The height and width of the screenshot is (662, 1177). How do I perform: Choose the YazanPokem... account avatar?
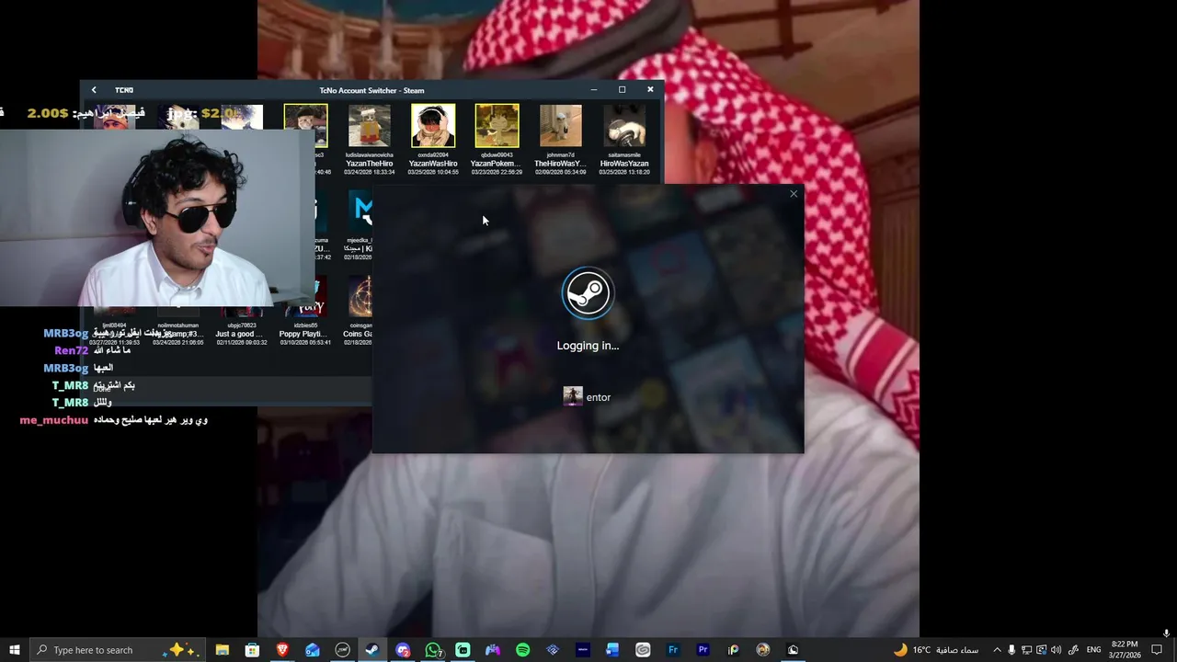tap(497, 126)
